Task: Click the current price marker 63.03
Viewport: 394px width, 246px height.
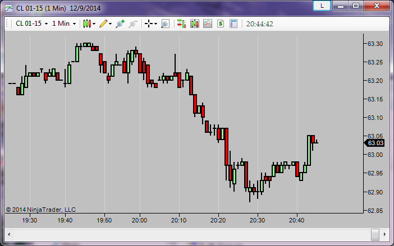Action: [374, 143]
